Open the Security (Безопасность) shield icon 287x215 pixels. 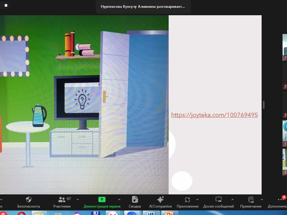pos(29,199)
